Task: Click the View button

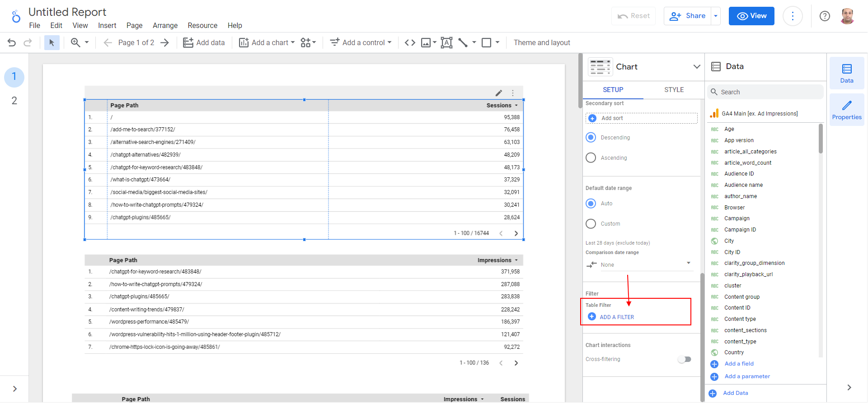Action: pyautogui.click(x=751, y=16)
